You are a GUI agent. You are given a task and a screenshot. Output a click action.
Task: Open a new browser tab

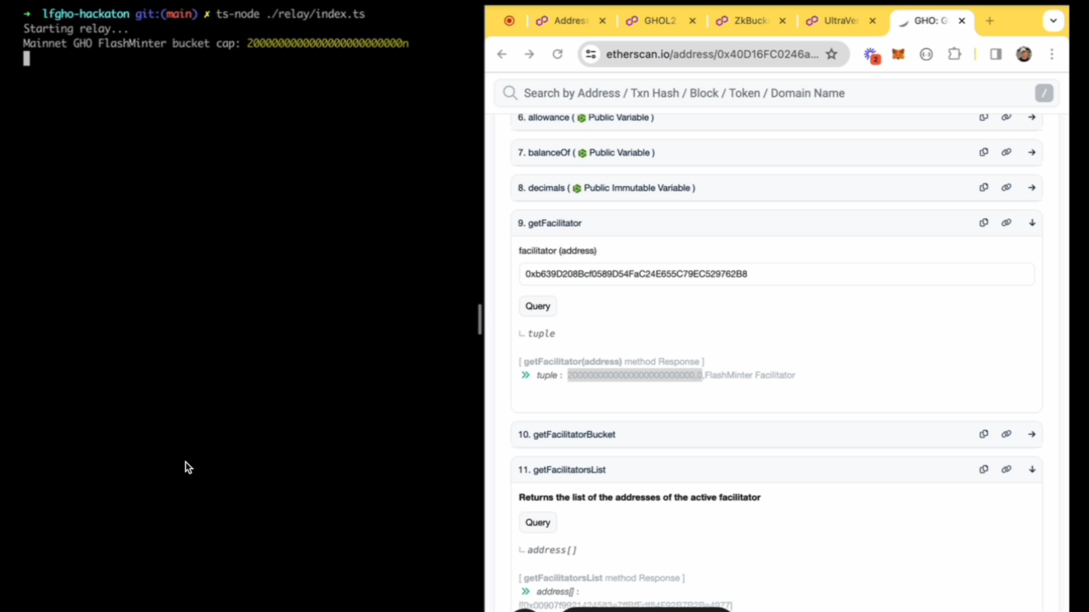pos(989,21)
